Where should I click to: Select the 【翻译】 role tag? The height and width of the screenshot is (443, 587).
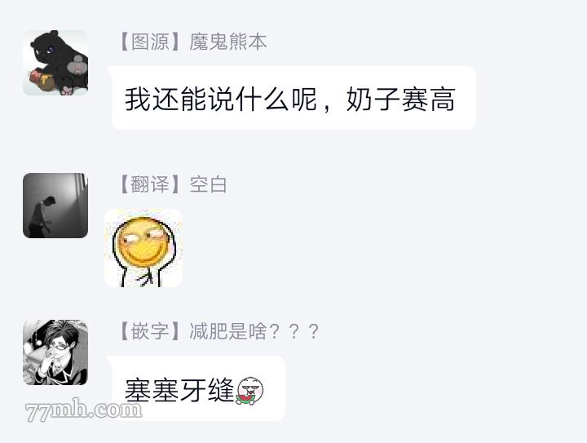click(x=150, y=184)
